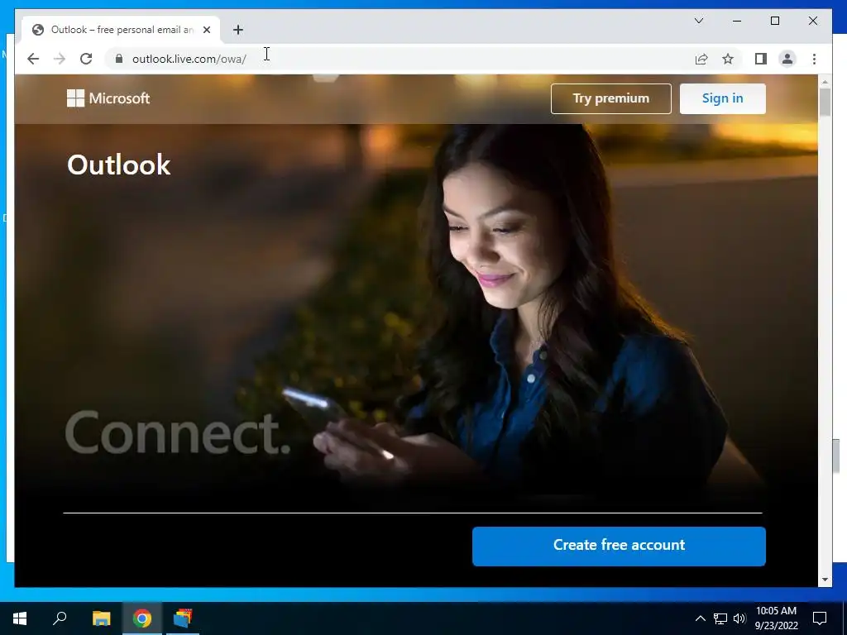Screen dimensions: 847x635
Task: Share this page icon in address bar
Action: pyautogui.click(x=701, y=59)
